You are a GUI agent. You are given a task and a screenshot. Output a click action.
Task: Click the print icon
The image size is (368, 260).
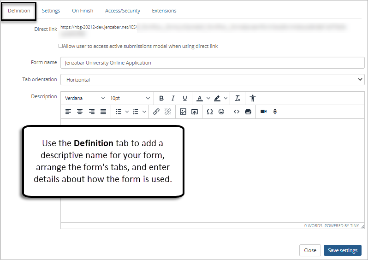click(248, 112)
